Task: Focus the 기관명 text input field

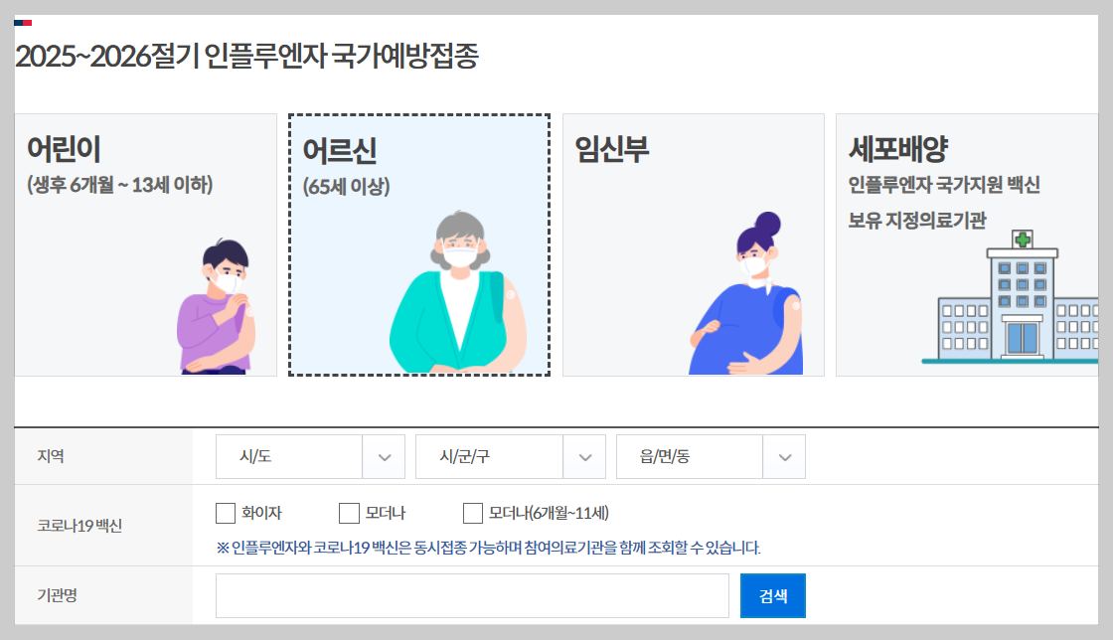Action: (x=472, y=596)
